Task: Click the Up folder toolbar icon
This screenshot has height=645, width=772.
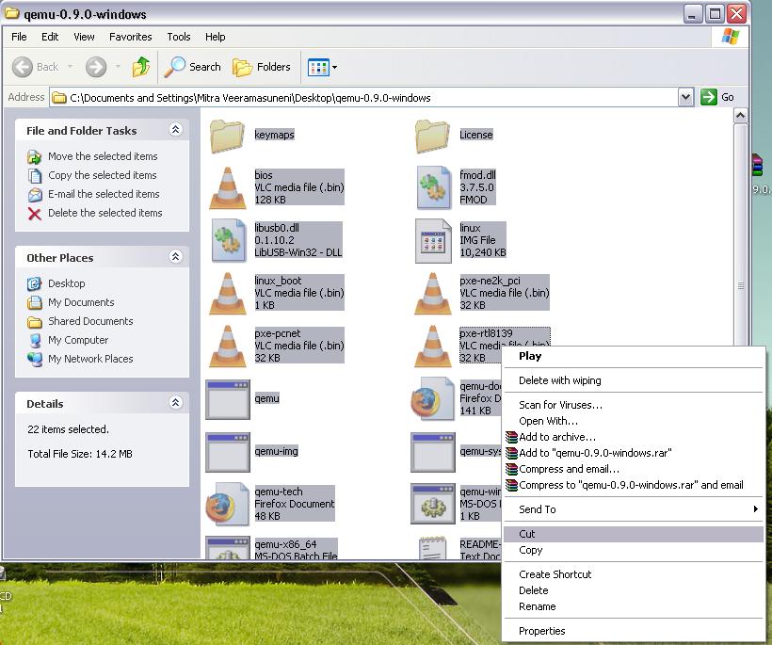Action: pos(141,67)
